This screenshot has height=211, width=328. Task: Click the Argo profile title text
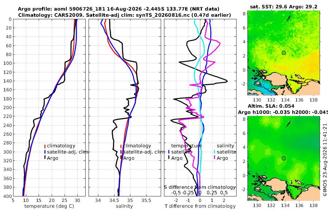pyautogui.click(x=118, y=9)
